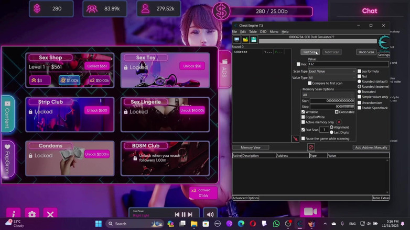Open the ADS side tab
Viewport: 410px width, 230px height.
tap(224, 69)
